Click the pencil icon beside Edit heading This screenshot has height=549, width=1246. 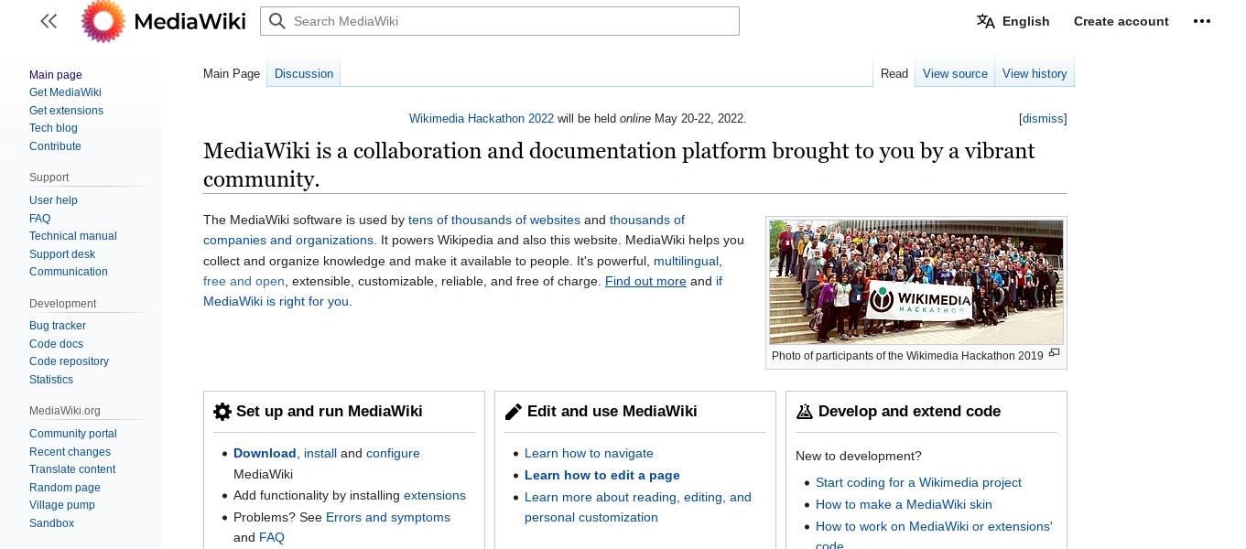(514, 412)
